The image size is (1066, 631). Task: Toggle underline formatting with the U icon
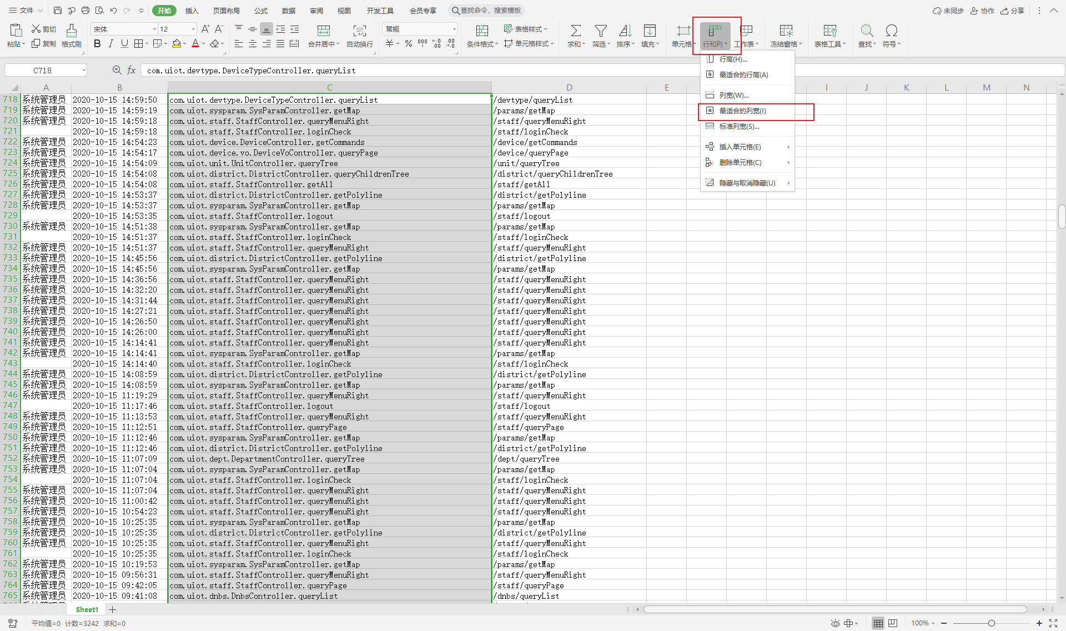(124, 44)
